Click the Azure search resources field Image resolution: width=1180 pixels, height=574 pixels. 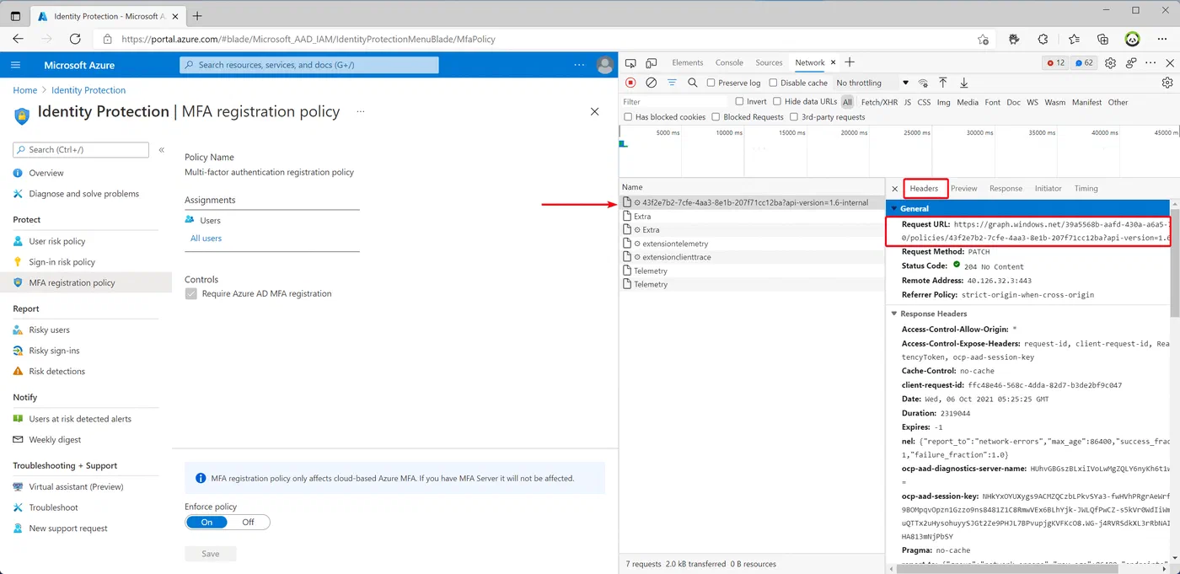point(309,65)
